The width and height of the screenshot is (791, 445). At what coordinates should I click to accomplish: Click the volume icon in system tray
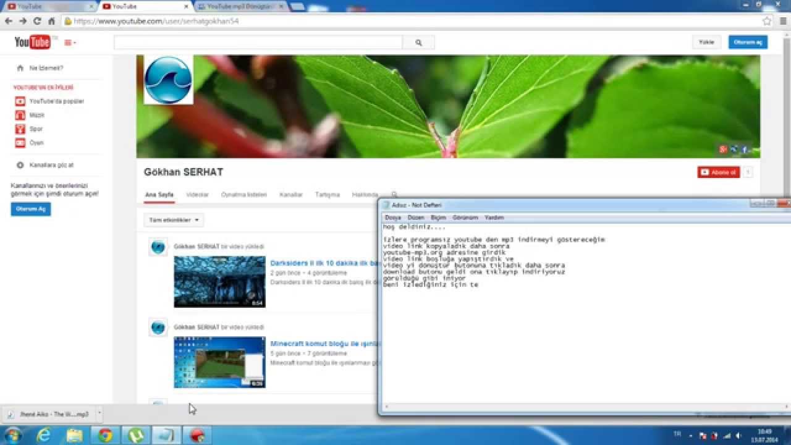[740, 435]
